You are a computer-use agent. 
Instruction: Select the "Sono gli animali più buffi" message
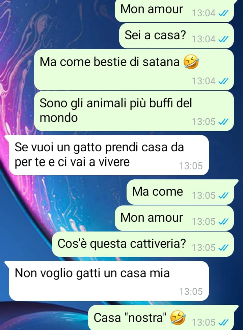(134, 111)
